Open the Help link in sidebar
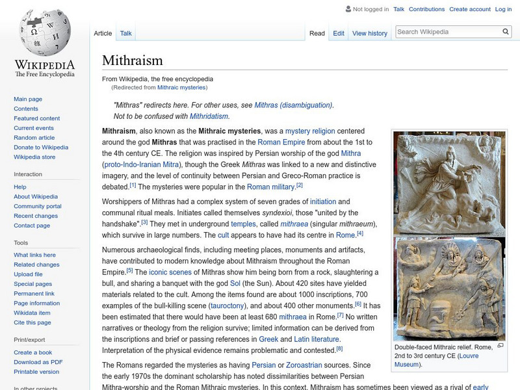The image size is (520, 390). coord(20,187)
